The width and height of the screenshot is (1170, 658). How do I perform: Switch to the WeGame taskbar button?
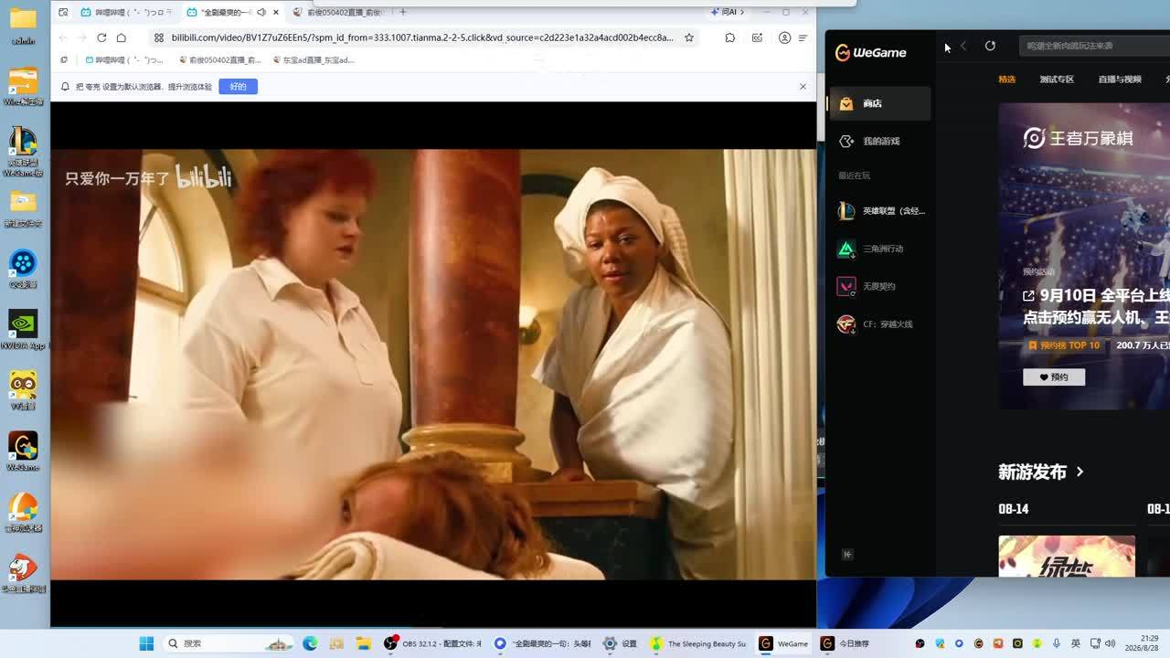point(783,643)
